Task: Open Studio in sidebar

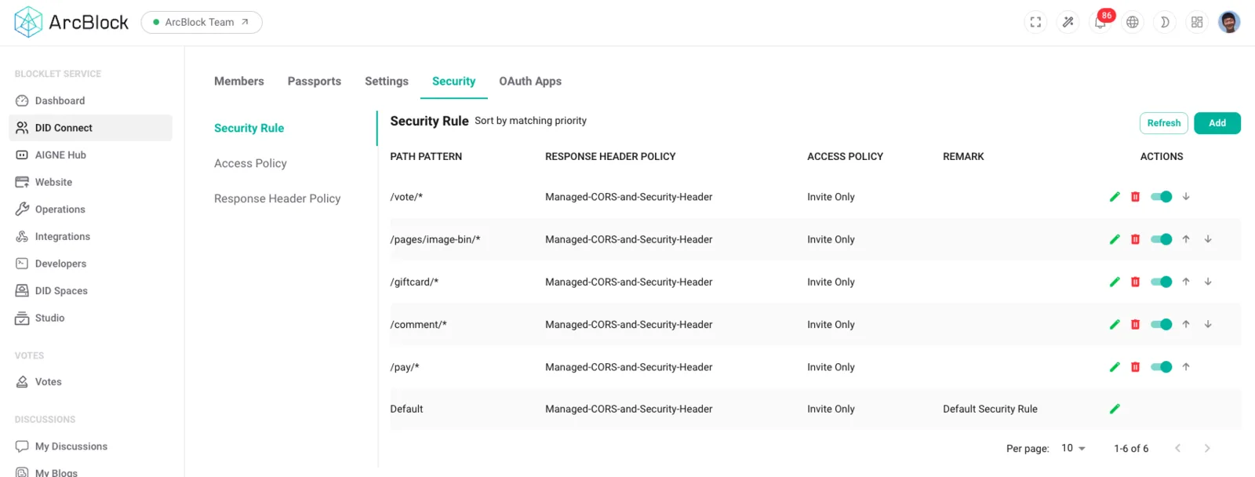Action: pos(90,318)
